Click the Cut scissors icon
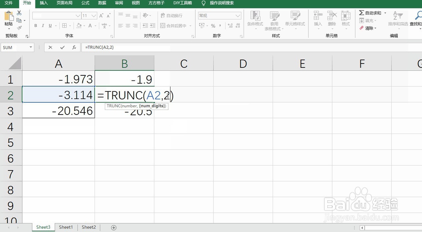This screenshot has width=422, height=232. (19, 13)
